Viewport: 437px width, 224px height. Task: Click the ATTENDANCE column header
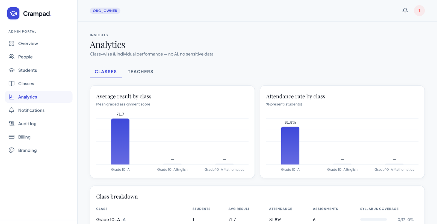281,209
